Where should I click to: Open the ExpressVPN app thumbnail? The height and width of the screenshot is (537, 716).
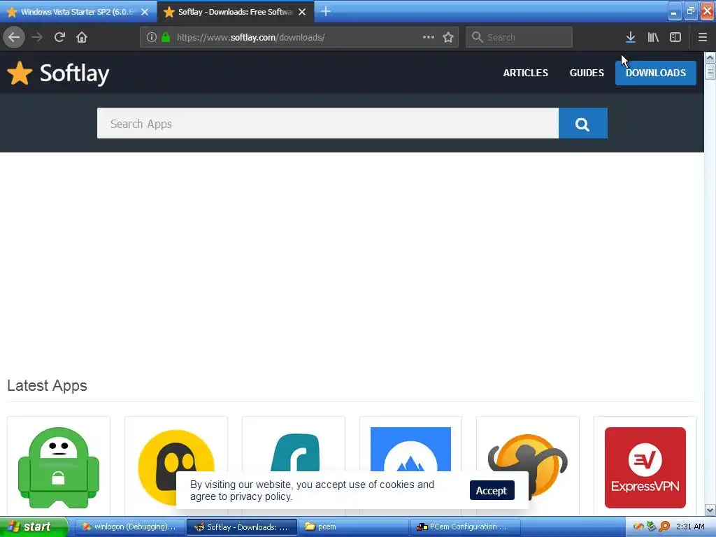pos(645,468)
